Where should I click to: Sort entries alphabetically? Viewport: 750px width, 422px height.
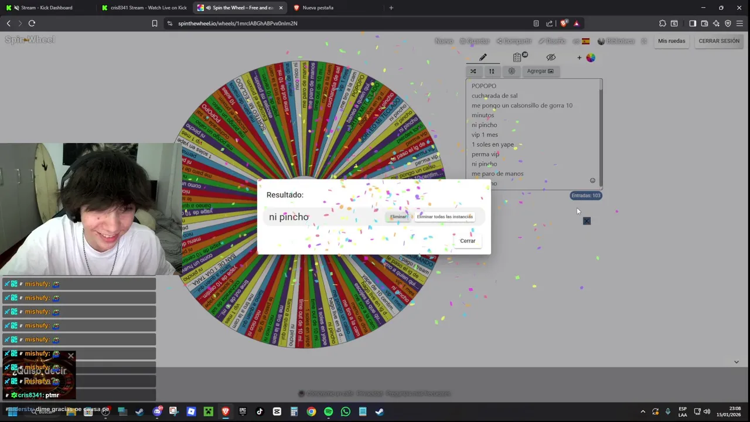point(492,71)
